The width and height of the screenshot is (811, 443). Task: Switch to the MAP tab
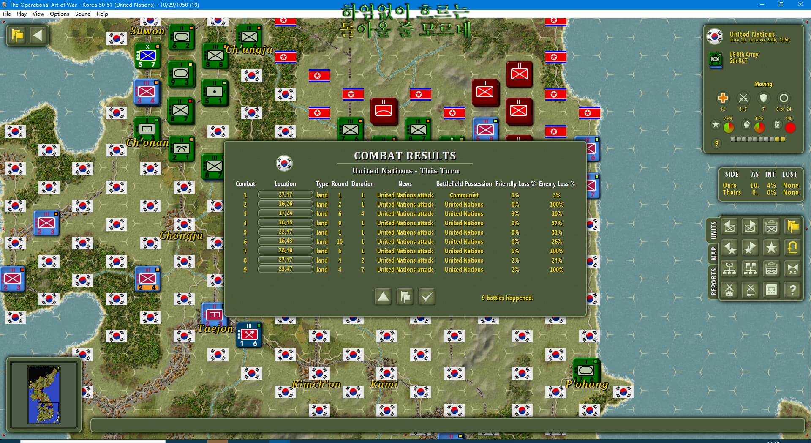click(x=713, y=254)
